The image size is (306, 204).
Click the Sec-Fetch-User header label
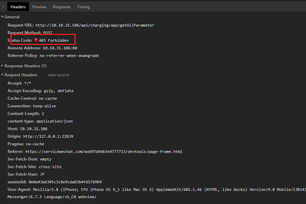tap(23, 174)
